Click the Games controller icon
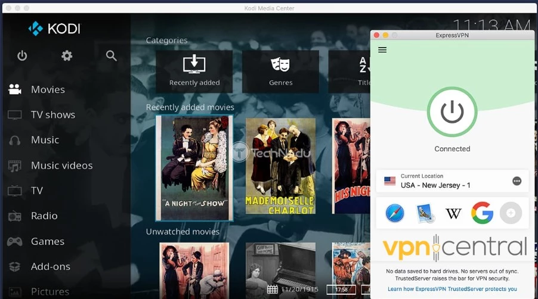Viewport: 538px width, 299px height. 15,241
